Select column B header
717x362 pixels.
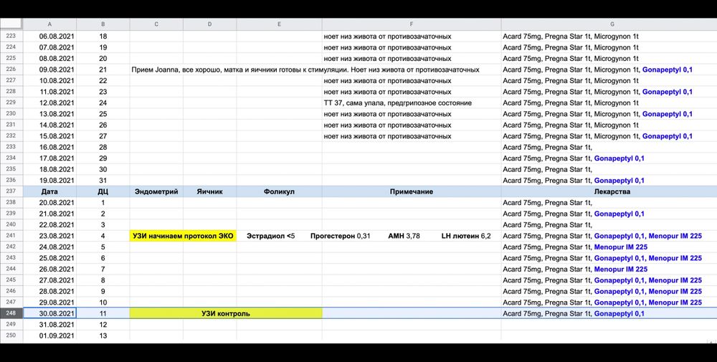pos(103,24)
